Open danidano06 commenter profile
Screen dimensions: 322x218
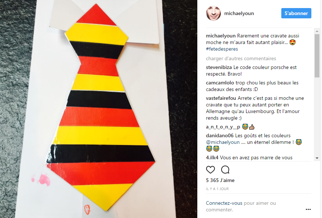coord(220,136)
